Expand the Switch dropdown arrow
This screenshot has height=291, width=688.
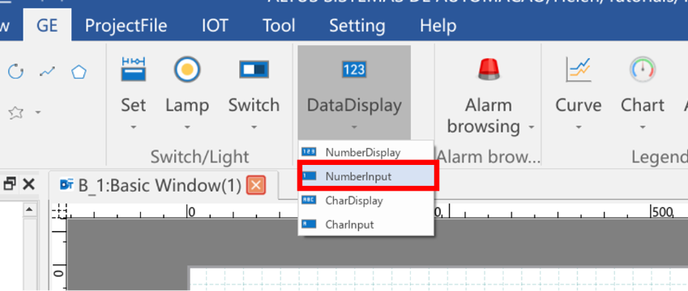(x=254, y=128)
